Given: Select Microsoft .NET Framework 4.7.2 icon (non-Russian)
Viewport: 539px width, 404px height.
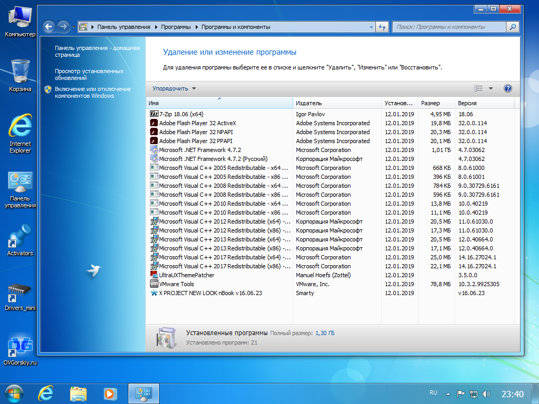Looking at the screenshot, I should tap(154, 149).
